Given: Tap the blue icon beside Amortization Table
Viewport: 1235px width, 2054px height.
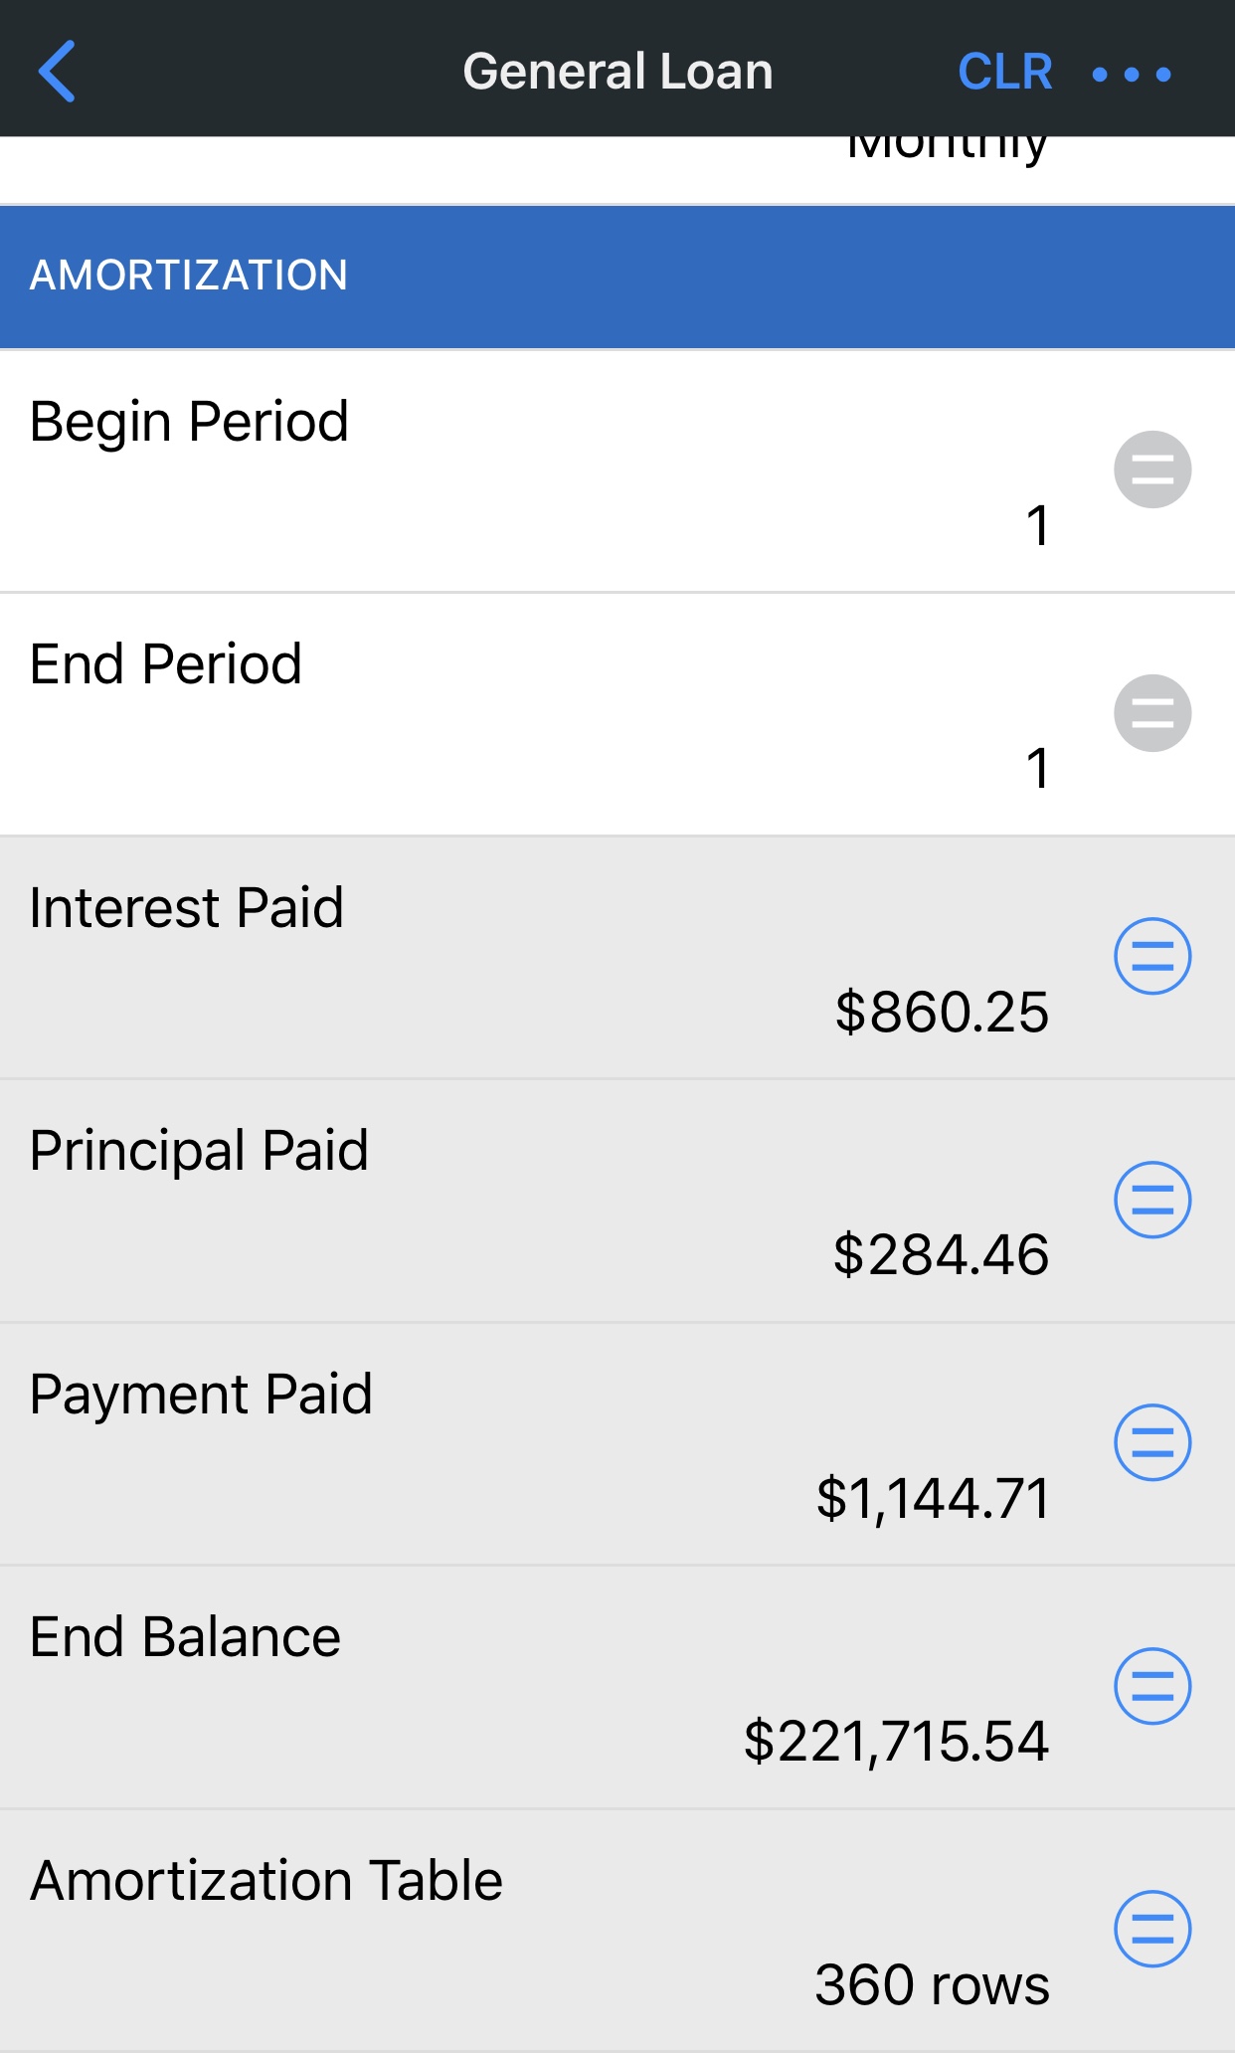Looking at the screenshot, I should pyautogui.click(x=1152, y=1929).
